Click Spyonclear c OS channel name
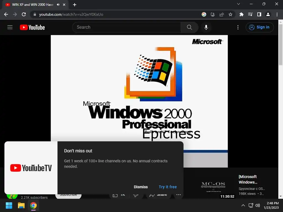Viewport: 283px width, 212px height. pos(251,189)
